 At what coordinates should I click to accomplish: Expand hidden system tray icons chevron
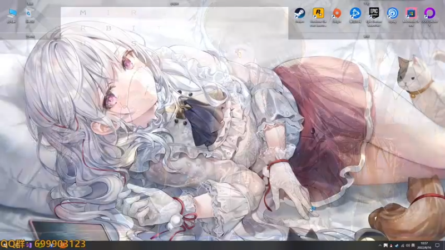(380, 246)
